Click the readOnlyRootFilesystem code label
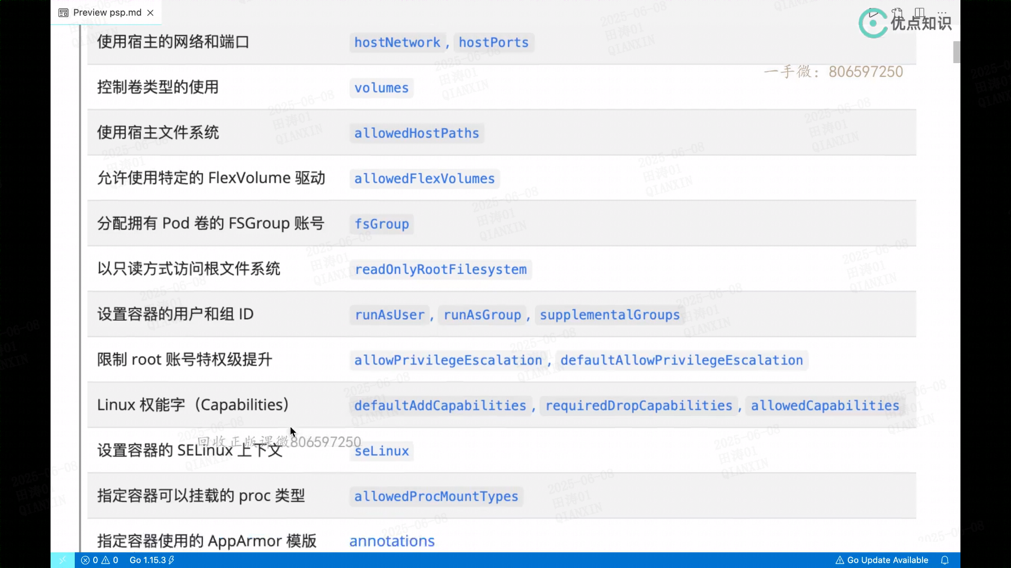Screen dimensions: 1011x568 point(440,269)
